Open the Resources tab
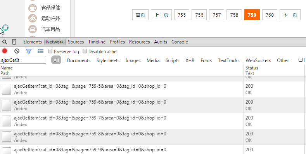 (139, 42)
